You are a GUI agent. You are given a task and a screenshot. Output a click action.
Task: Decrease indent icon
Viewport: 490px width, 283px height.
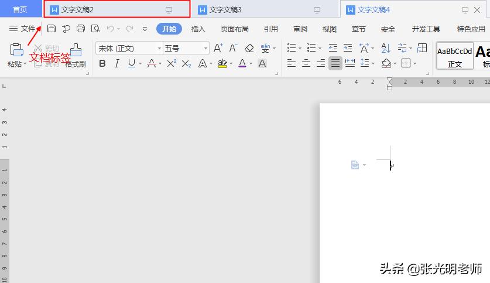(x=333, y=48)
